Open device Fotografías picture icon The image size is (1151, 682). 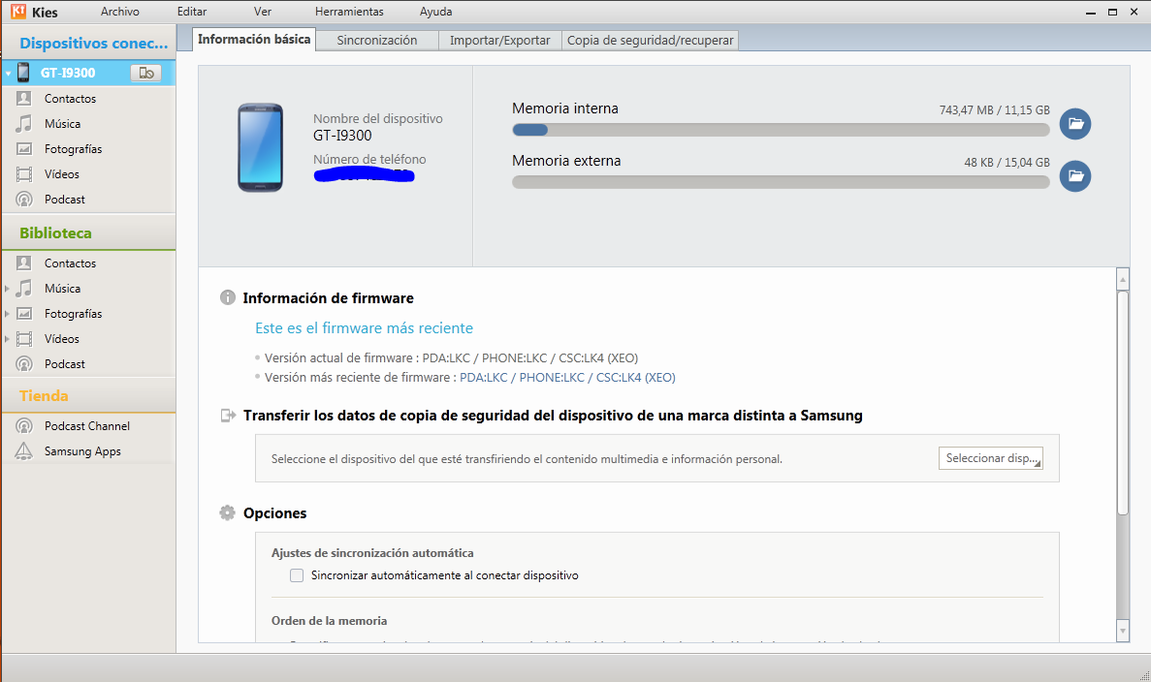tap(24, 149)
